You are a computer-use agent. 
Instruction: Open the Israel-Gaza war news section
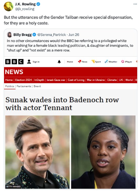56,80
